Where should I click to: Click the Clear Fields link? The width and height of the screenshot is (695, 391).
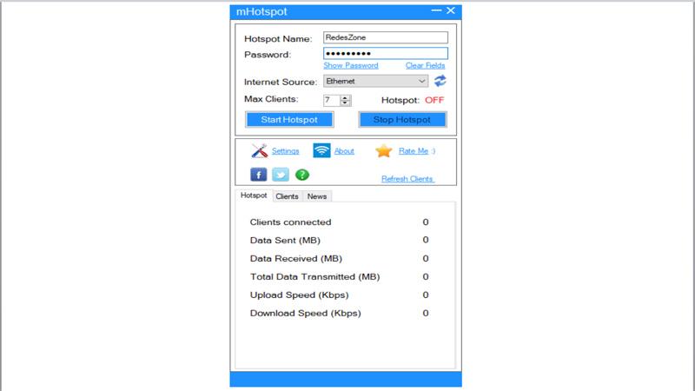point(425,65)
